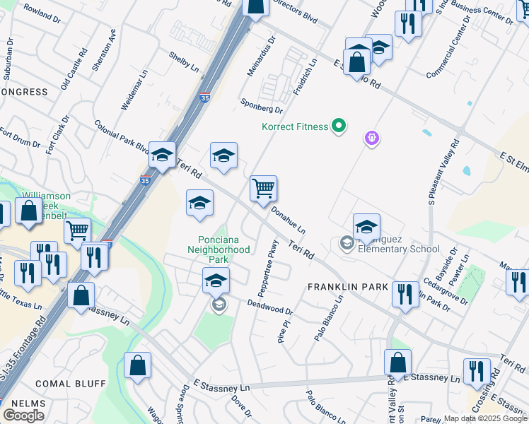Click the Commercial Center Dr label

pyautogui.click(x=448, y=47)
